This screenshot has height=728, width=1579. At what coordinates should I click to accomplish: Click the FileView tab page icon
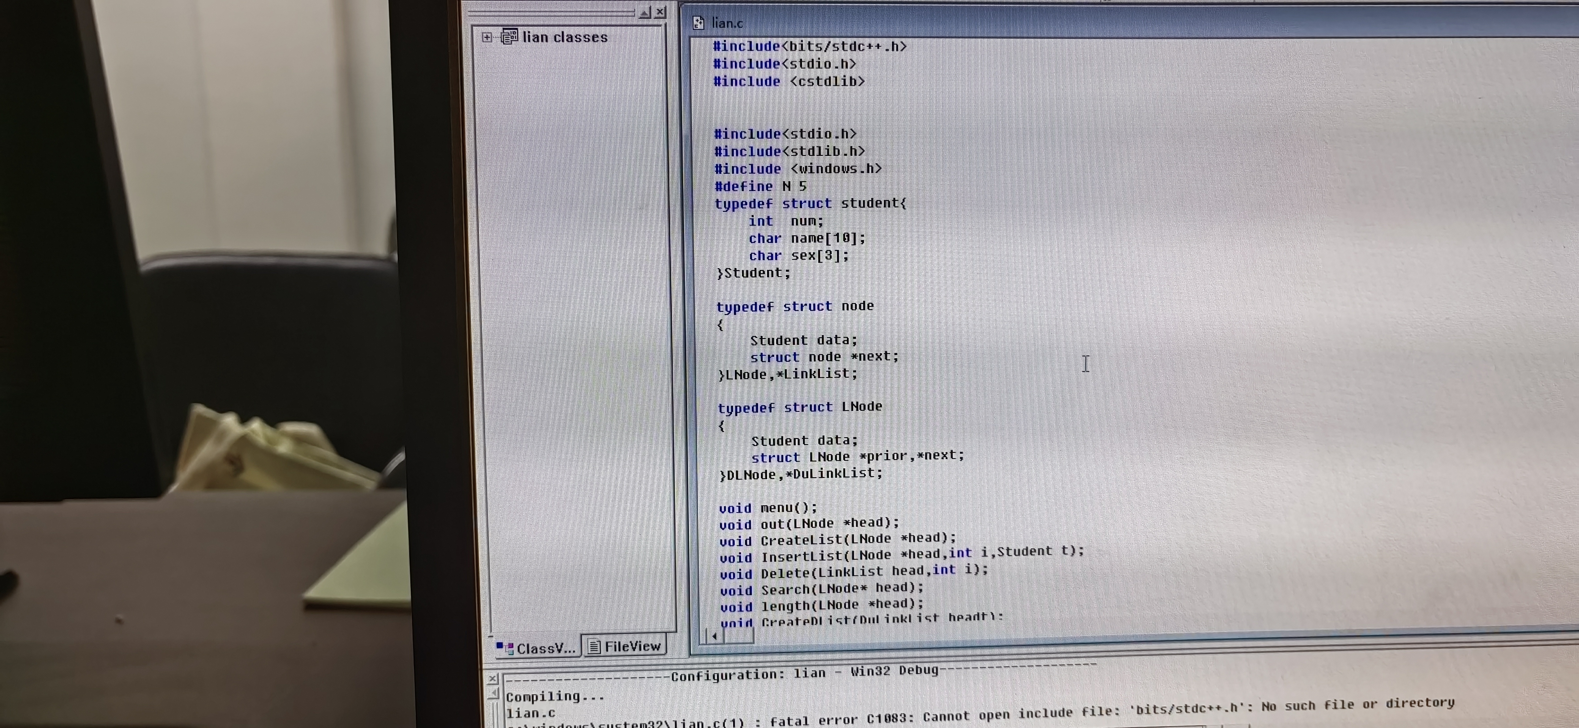point(593,646)
